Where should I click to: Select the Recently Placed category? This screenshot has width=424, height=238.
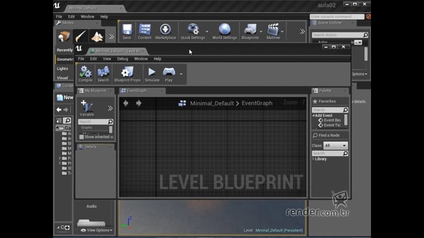[65, 50]
